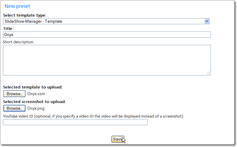Click the Save button
This screenshot has width=237, height=147.
click(x=117, y=139)
